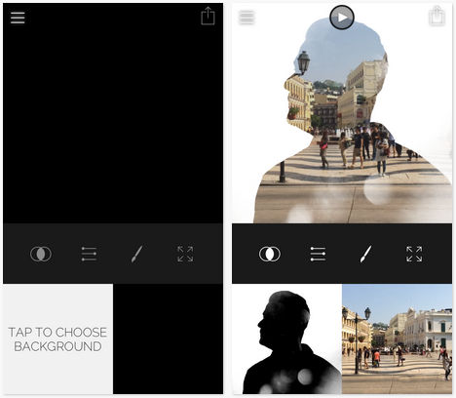Screen dimensions: 456x398
Task: Open adjustment sliders icon on left toolbar
Action: 89,254
